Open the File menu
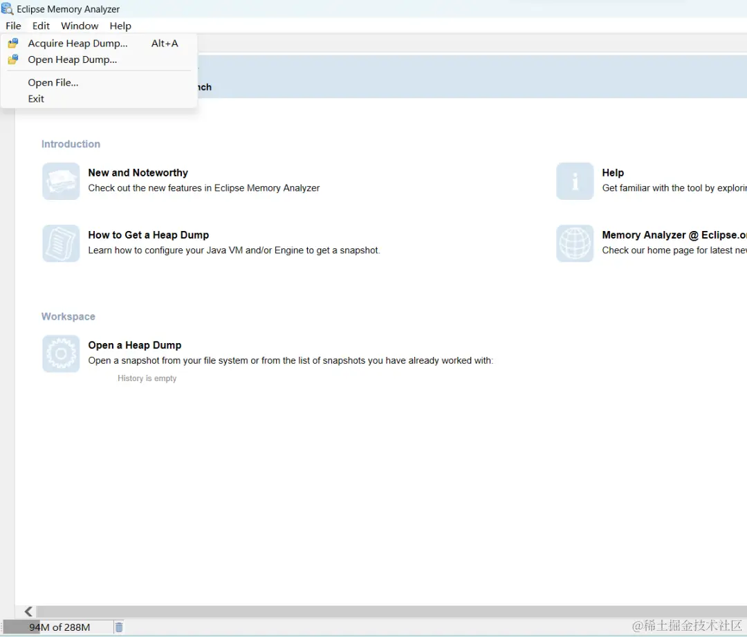 pyautogui.click(x=13, y=26)
